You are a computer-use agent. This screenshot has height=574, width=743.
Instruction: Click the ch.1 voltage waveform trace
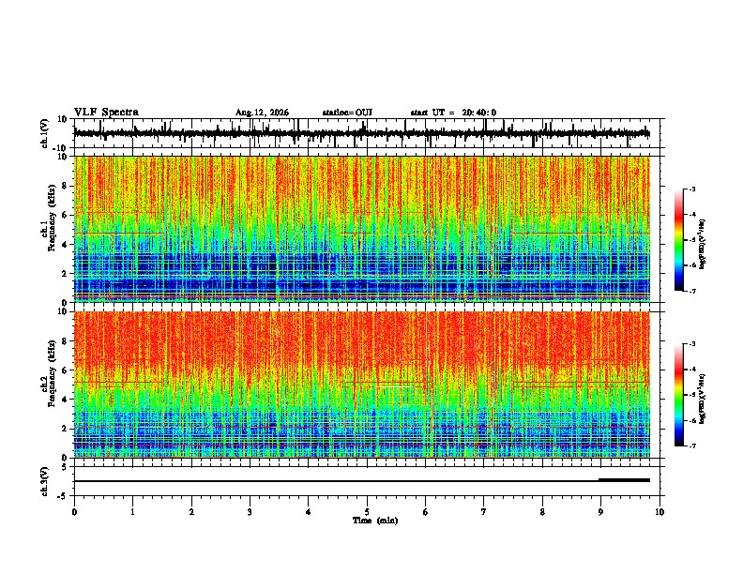[361, 133]
